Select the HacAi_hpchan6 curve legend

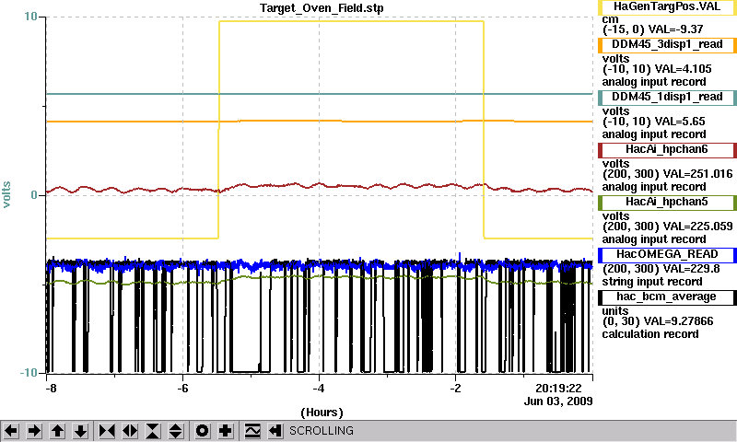coord(667,150)
